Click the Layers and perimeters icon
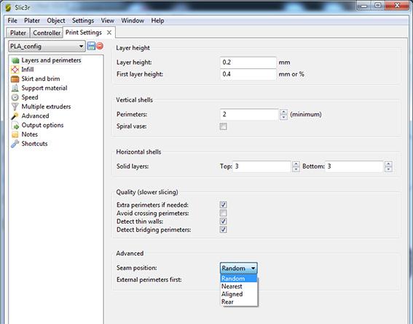413x324 pixels. tap(15, 60)
